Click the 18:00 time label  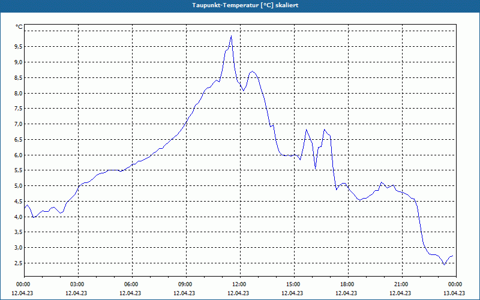click(x=348, y=284)
